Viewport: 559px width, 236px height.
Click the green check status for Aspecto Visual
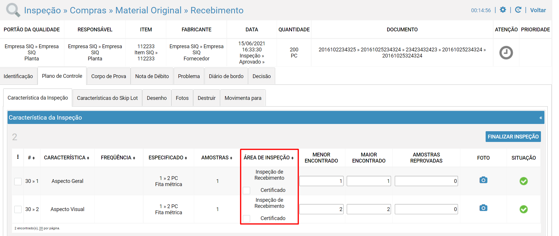coord(523,209)
